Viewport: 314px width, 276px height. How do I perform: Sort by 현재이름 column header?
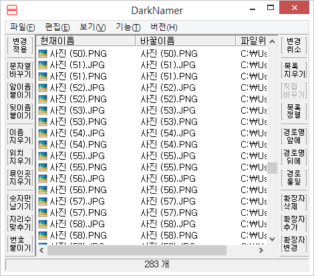click(x=86, y=41)
